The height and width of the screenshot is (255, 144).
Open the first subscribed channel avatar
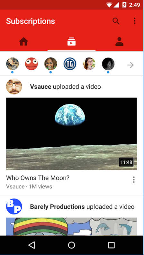(12, 64)
